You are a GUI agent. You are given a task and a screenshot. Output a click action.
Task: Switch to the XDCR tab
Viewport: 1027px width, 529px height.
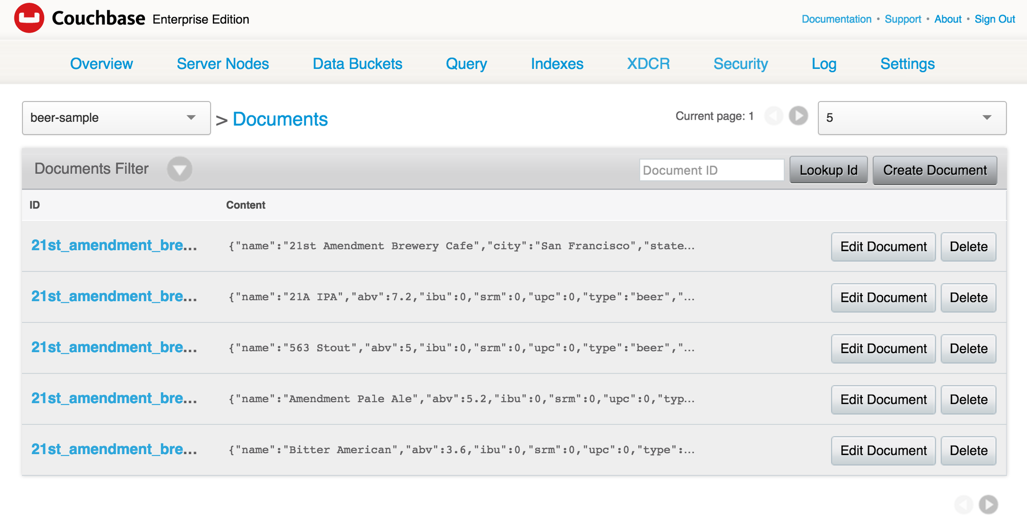tap(648, 64)
